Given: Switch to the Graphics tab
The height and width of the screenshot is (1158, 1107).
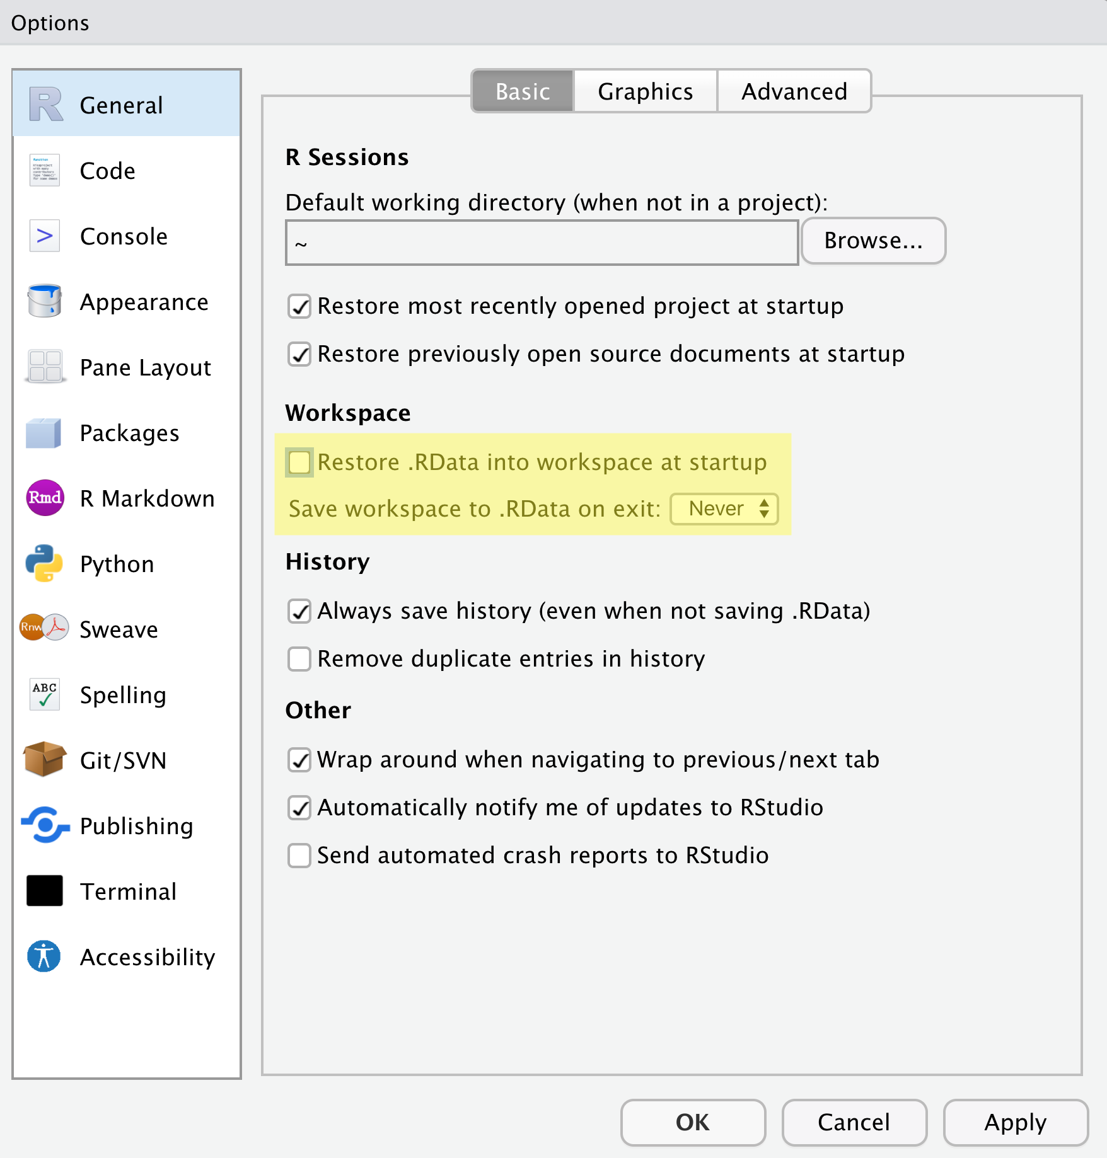Looking at the screenshot, I should [x=644, y=91].
